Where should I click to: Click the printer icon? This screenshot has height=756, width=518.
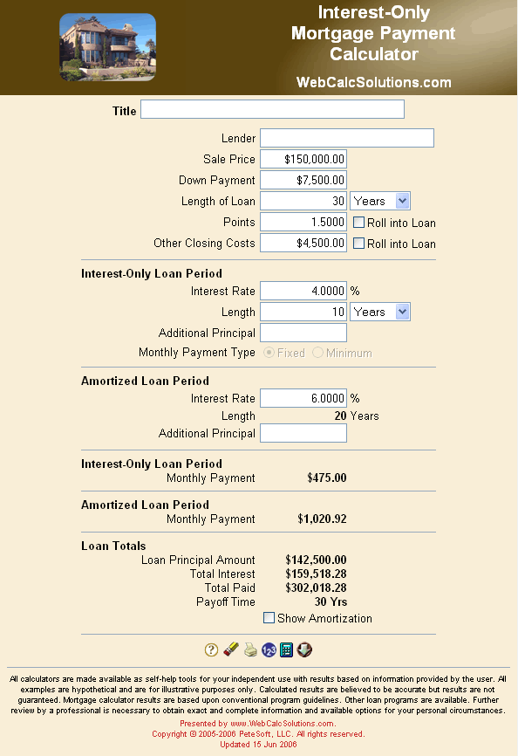tap(250, 649)
